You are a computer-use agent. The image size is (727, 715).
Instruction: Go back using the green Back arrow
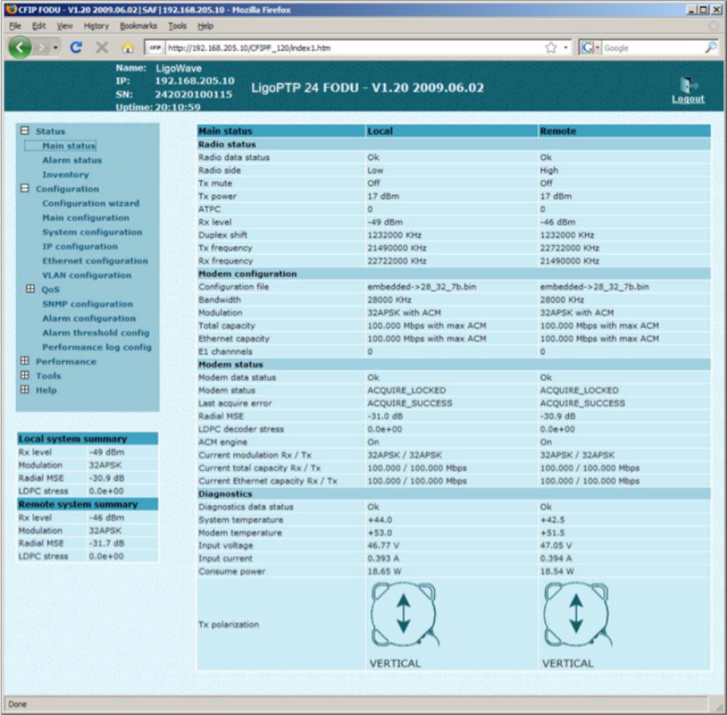pos(20,47)
